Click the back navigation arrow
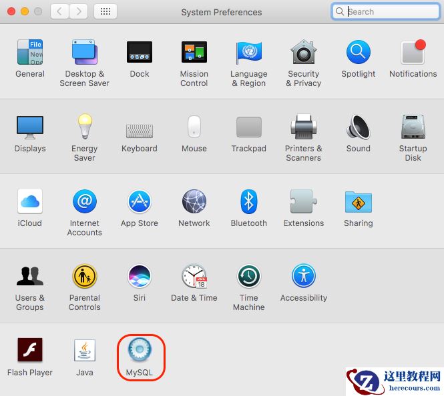 pyautogui.click(x=59, y=11)
